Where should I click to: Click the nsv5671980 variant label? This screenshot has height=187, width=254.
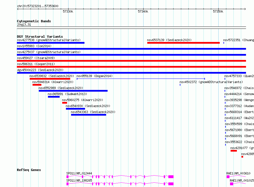pos(239,130)
